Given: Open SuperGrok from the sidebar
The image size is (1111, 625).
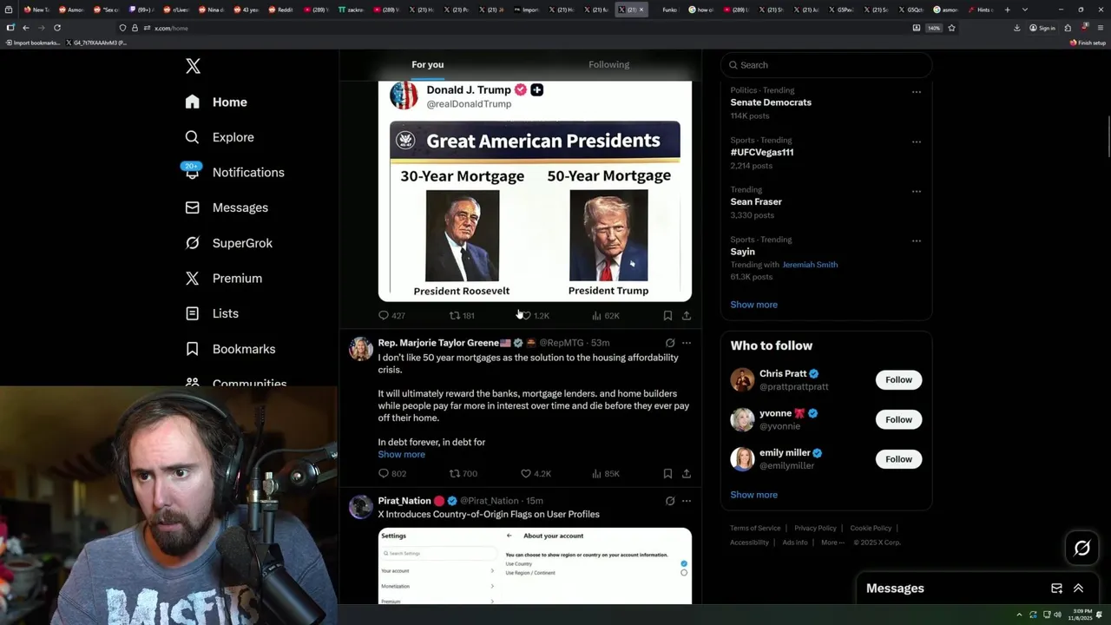Looking at the screenshot, I should (x=229, y=243).
